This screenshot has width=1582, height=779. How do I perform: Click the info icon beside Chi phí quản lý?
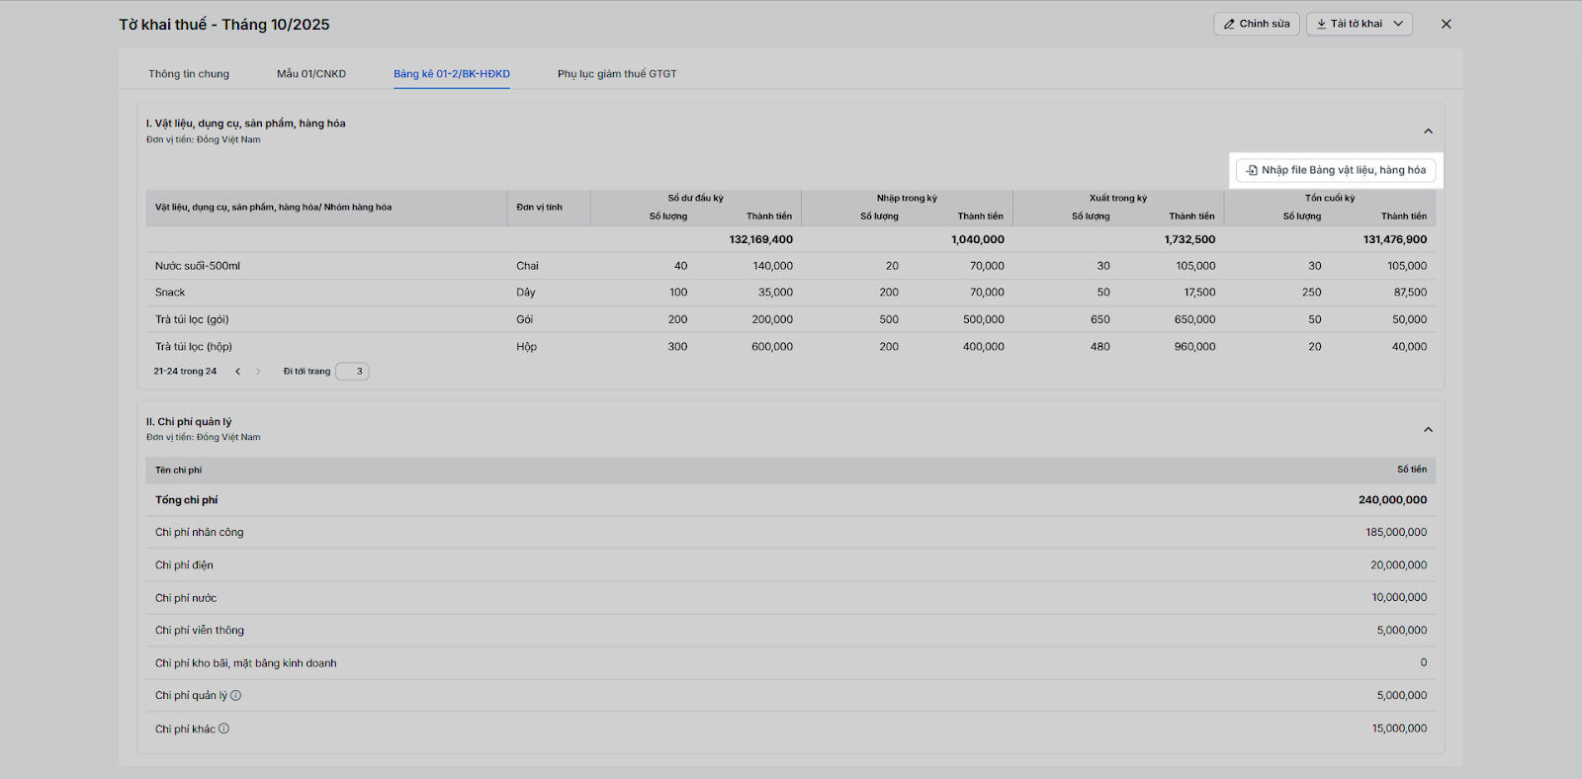click(236, 696)
